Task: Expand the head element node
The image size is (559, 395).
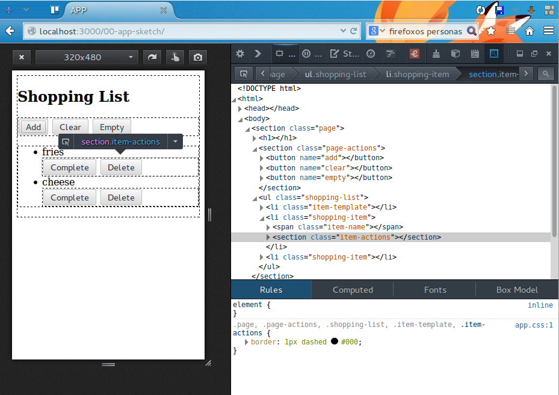Action: click(x=240, y=108)
